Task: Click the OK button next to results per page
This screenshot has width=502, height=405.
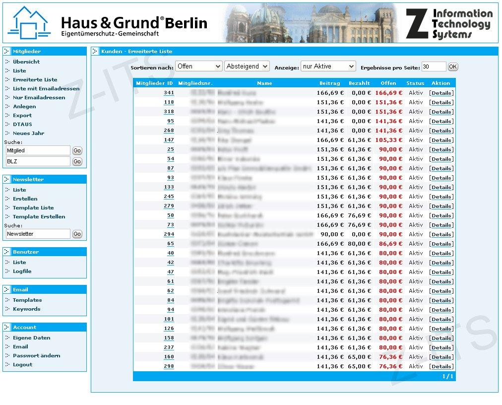Action: [453, 67]
